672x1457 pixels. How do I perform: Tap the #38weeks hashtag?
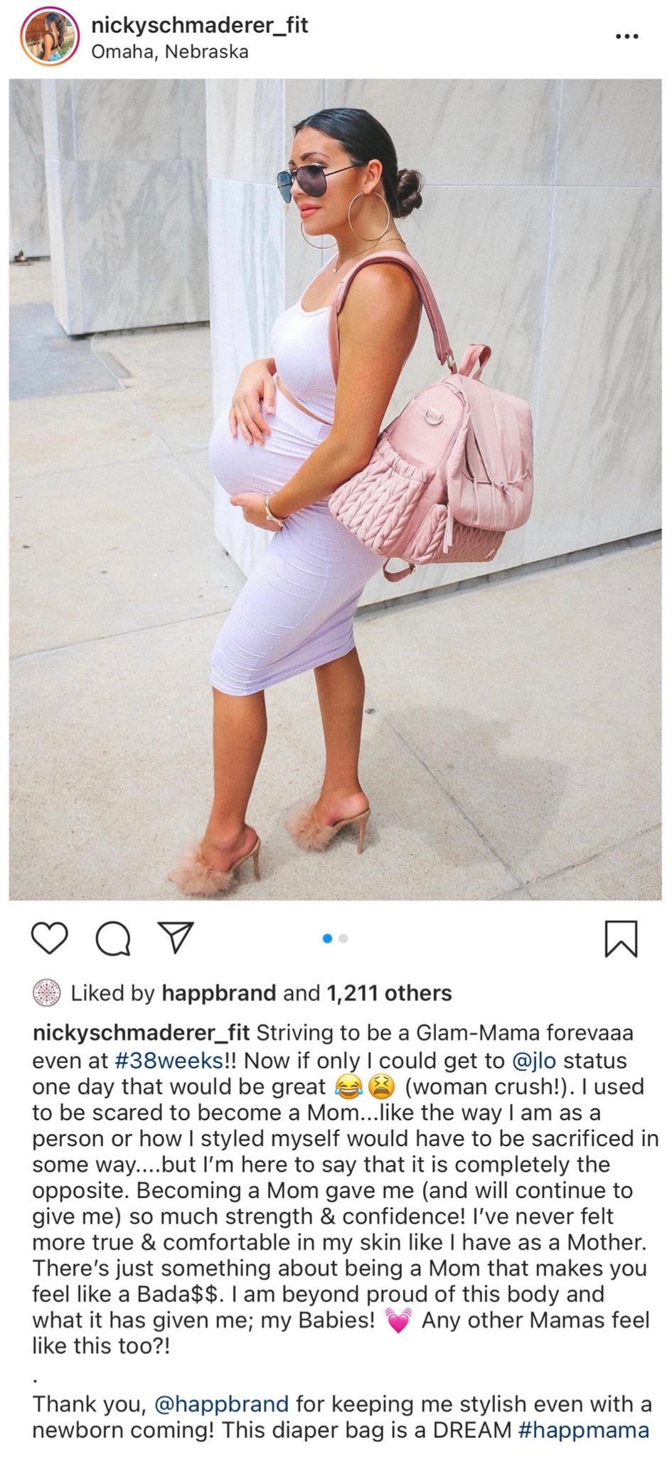pos(169,1060)
